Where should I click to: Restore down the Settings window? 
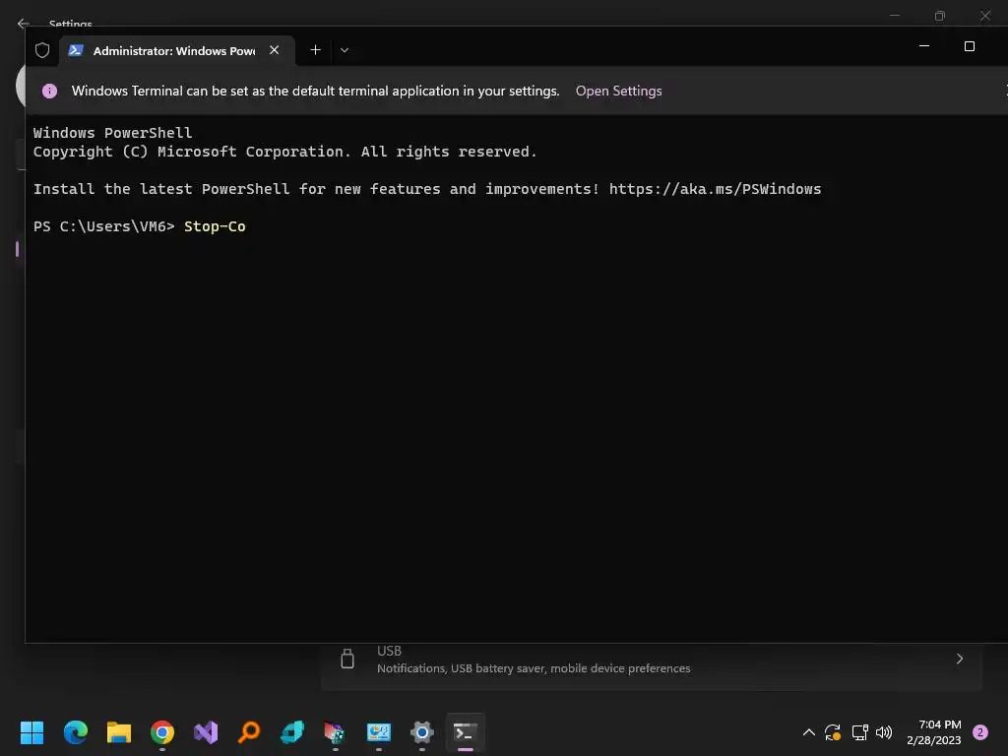click(940, 16)
